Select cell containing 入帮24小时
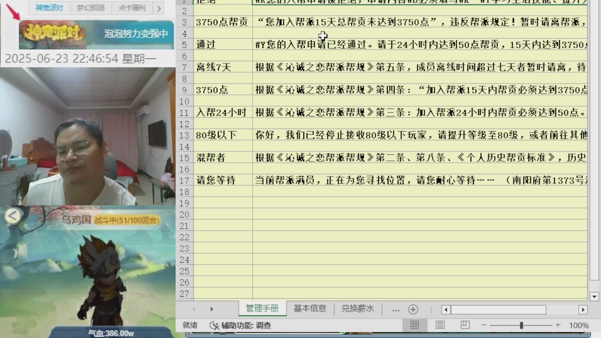Viewport: 601px width, 338px height. pyautogui.click(x=223, y=112)
